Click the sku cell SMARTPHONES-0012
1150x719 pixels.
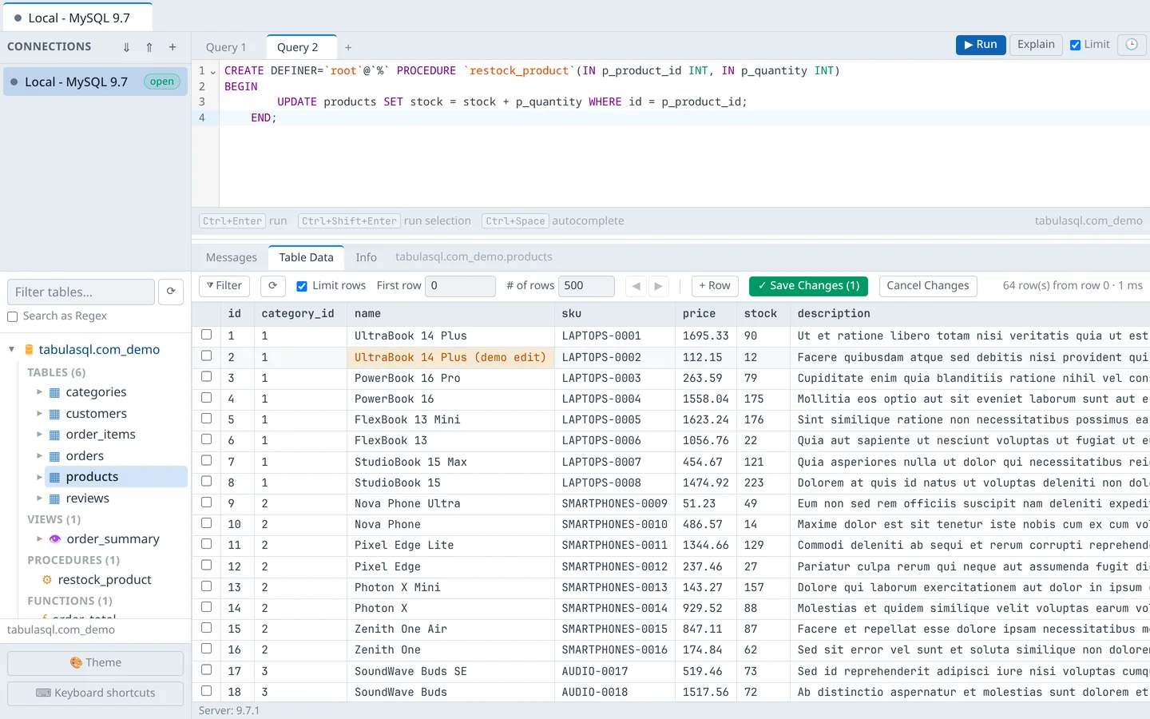(x=614, y=566)
